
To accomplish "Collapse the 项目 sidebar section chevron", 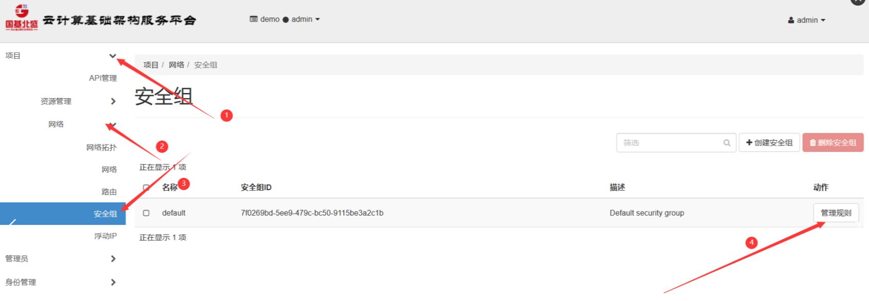I will coord(113,56).
